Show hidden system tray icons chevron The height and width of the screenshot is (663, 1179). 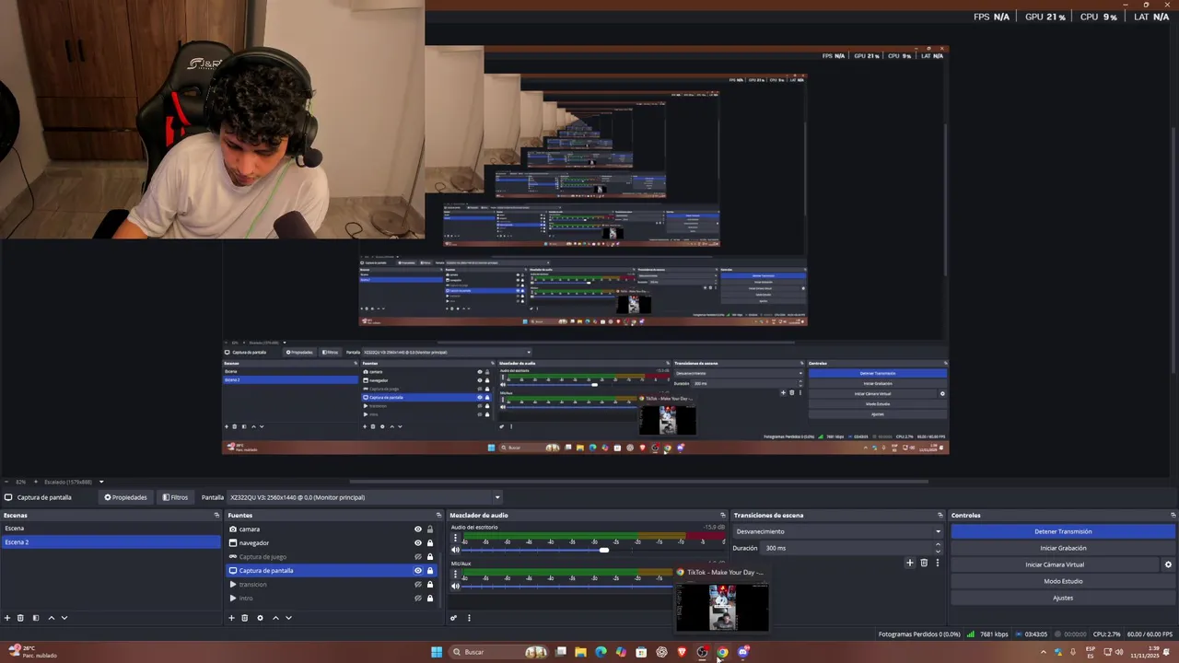(1044, 652)
